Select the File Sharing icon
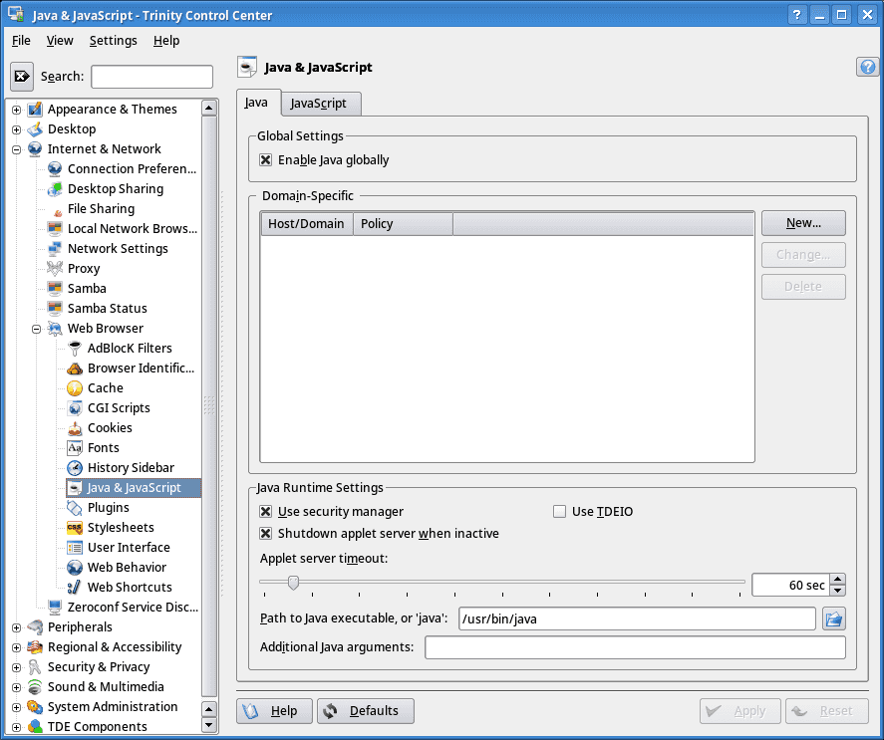 (x=57, y=211)
